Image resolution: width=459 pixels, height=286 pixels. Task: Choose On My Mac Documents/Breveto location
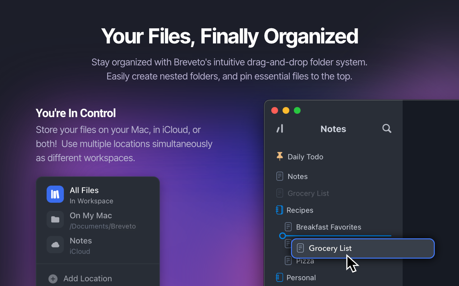[98, 220]
